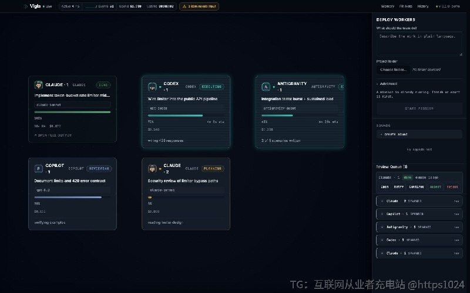Viewport: 470px width, 293px height.
Task: Click the Review Queue heading
Action: 391,167
